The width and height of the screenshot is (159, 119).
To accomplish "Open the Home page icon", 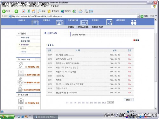I will coord(34,11).
